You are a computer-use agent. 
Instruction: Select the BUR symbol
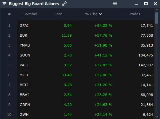[23, 35]
